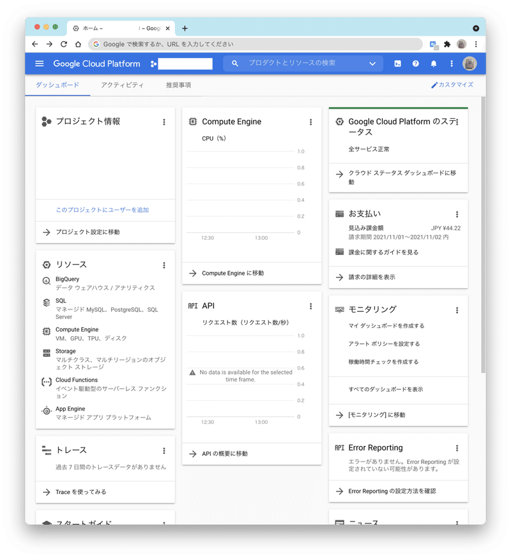Activate the Cloud Shell terminal icon
The width and height of the screenshot is (511, 558).
(x=398, y=63)
